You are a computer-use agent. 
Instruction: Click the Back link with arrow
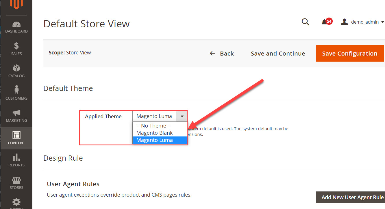[x=222, y=53]
